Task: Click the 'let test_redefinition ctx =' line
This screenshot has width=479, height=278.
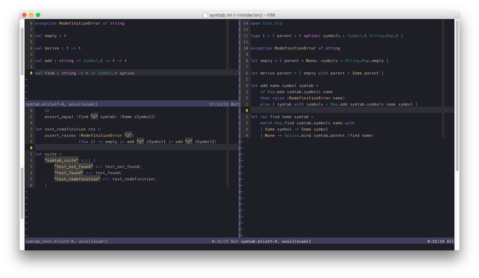Action: pos(67,129)
